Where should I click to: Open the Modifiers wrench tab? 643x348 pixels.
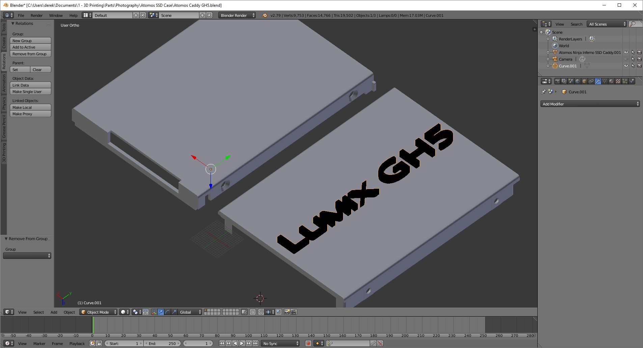click(598, 81)
